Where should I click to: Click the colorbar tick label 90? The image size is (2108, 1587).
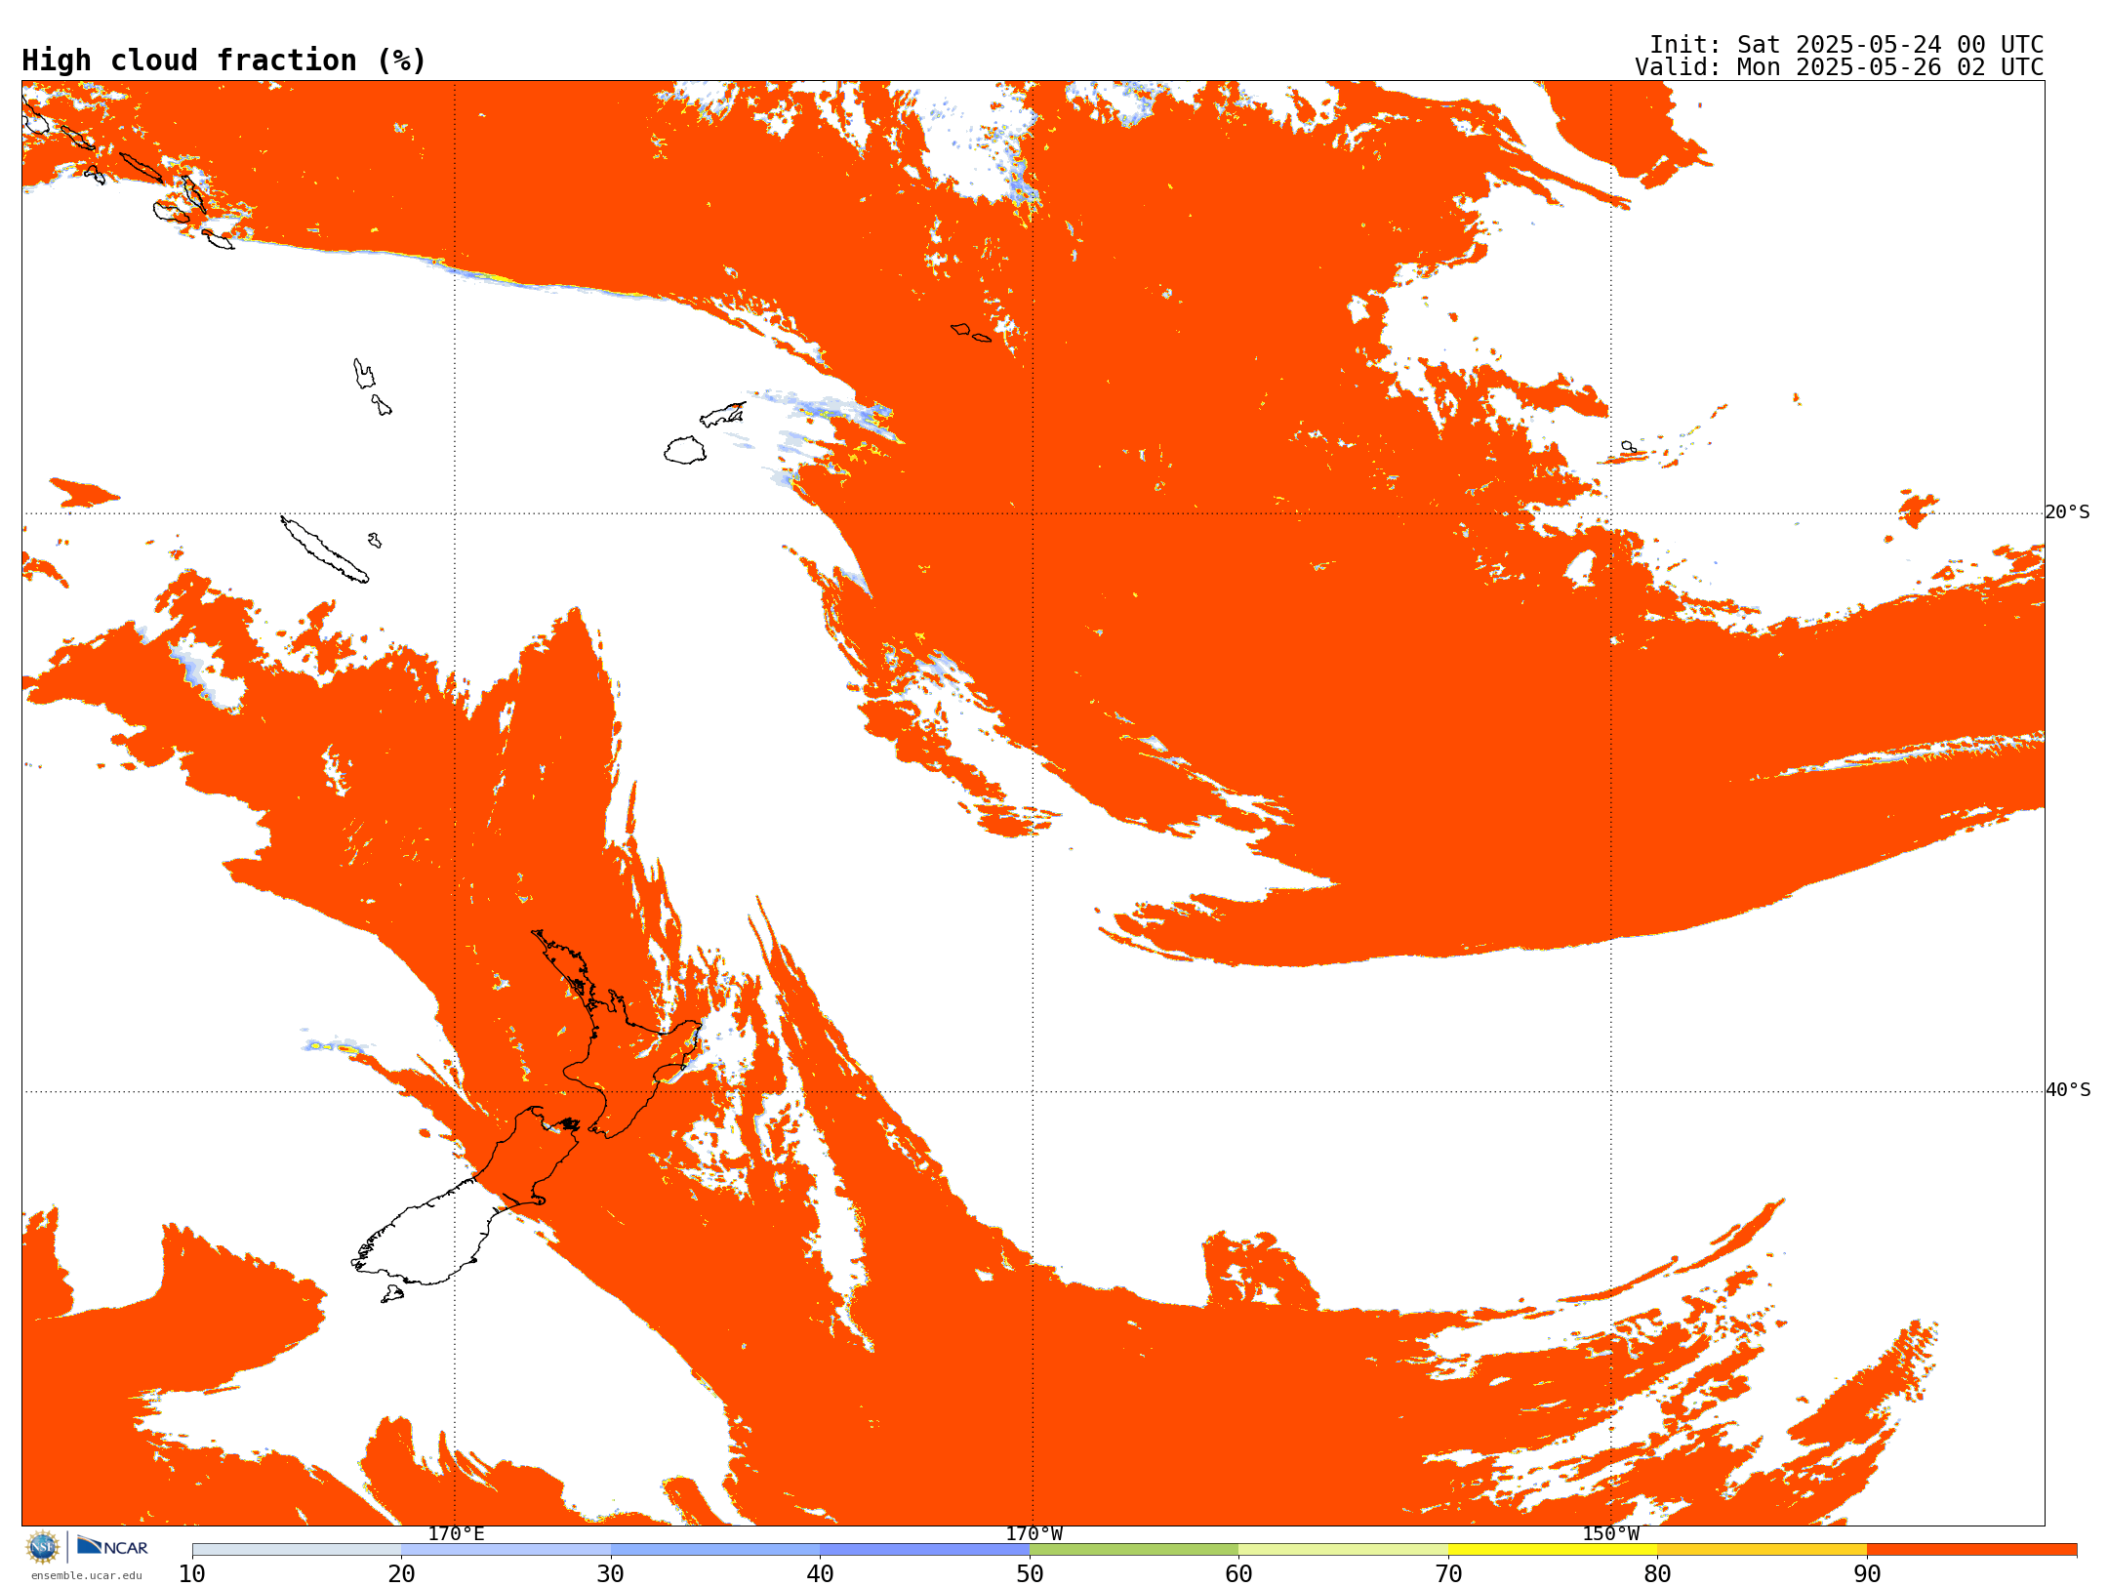(1867, 1574)
